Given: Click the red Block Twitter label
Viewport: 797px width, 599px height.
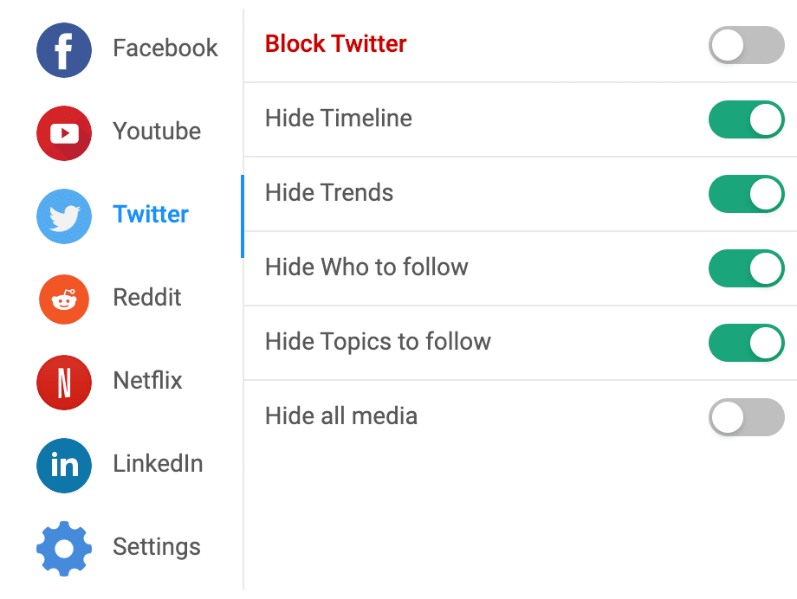Looking at the screenshot, I should [334, 43].
